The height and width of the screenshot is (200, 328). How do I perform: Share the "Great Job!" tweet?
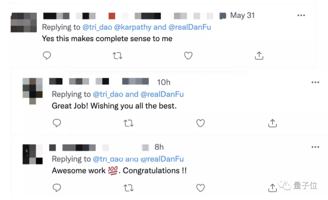point(272,123)
